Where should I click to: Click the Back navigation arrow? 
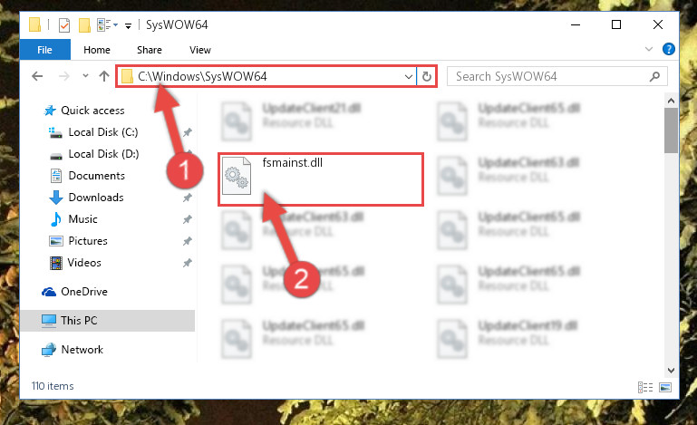[37, 76]
